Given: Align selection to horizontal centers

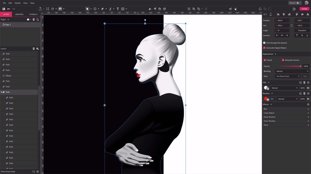Looking at the screenshot, I should (x=284, y=14).
